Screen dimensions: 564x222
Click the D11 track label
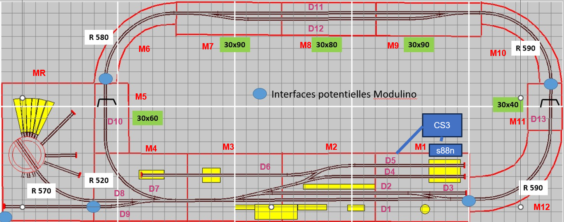pos(316,7)
